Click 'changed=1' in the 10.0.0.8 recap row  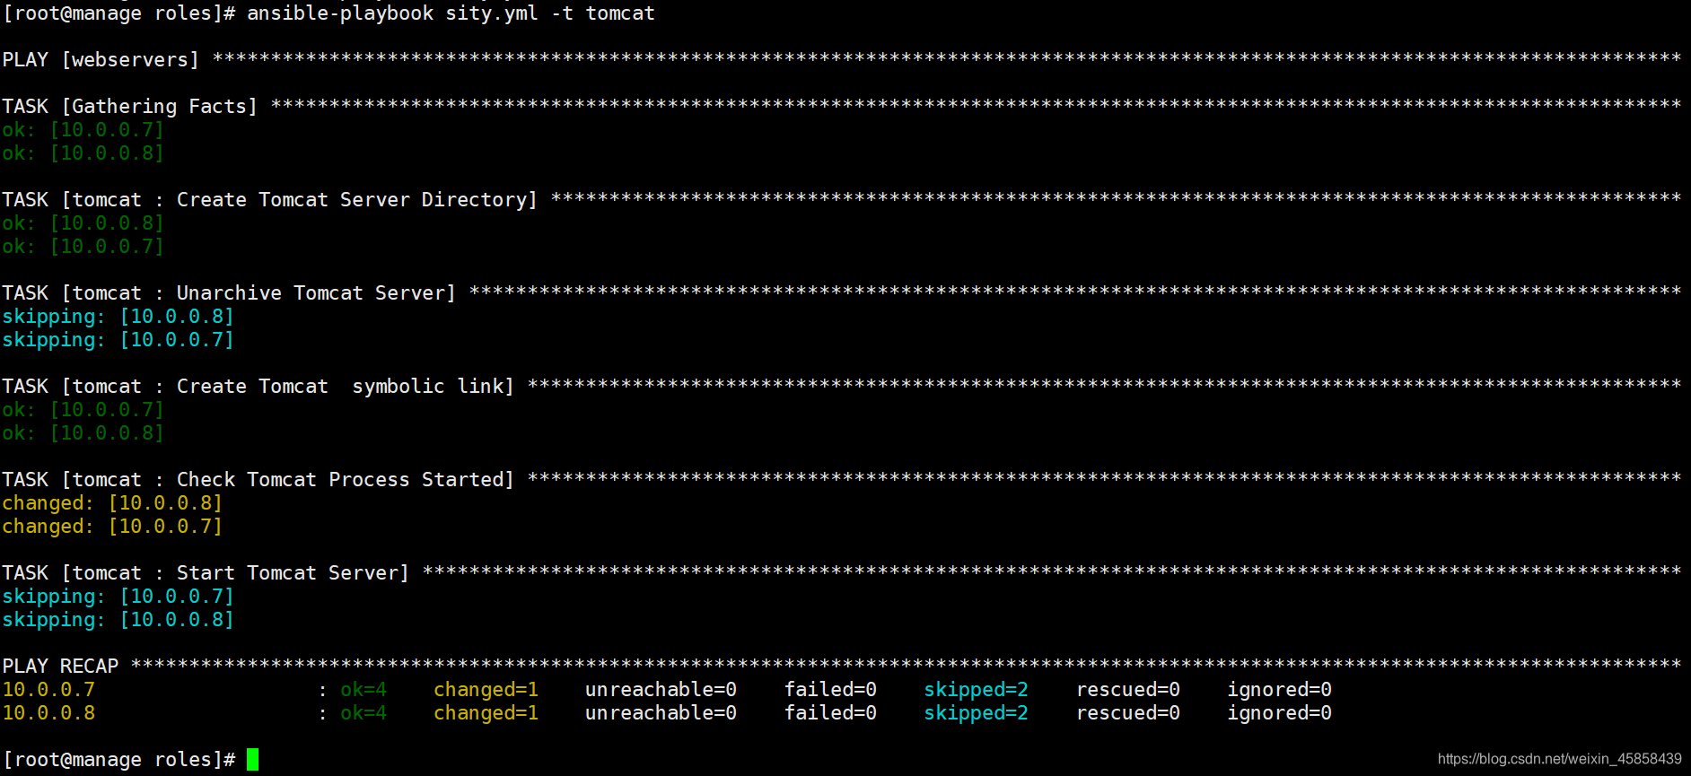coord(486,713)
